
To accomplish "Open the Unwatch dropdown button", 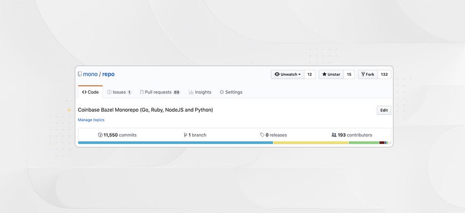I will [x=287, y=74].
